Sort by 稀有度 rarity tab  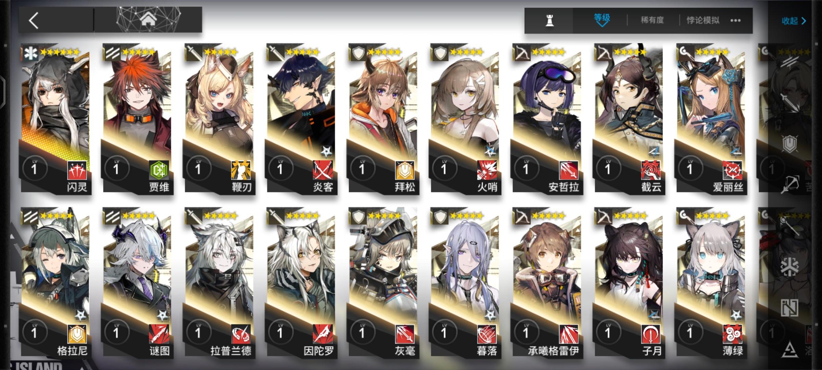pyautogui.click(x=652, y=20)
